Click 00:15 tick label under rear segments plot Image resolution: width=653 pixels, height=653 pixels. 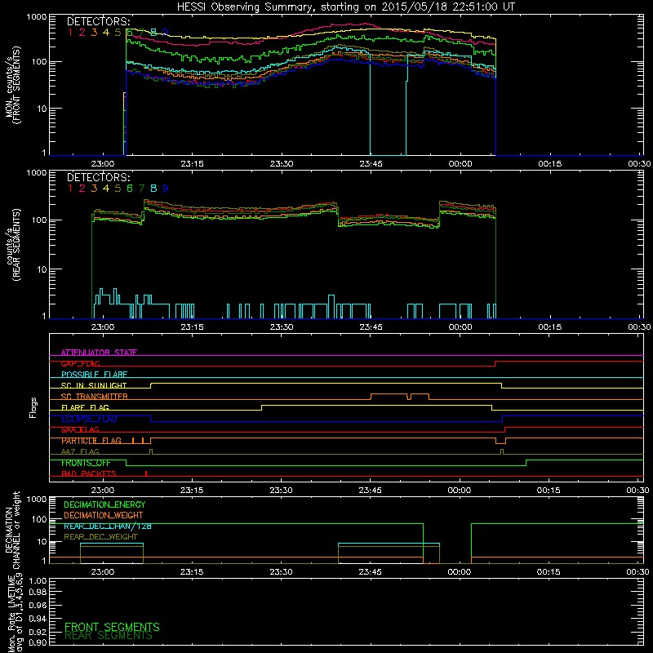pos(549,327)
